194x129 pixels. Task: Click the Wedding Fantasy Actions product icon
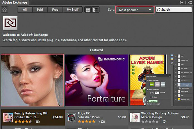(135, 117)
